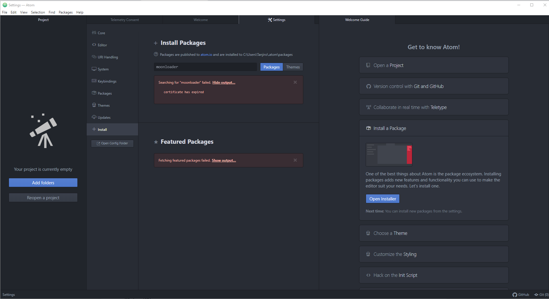The image size is (549, 299).
Task: Click the Settings tab tools icon
Action: (270, 20)
